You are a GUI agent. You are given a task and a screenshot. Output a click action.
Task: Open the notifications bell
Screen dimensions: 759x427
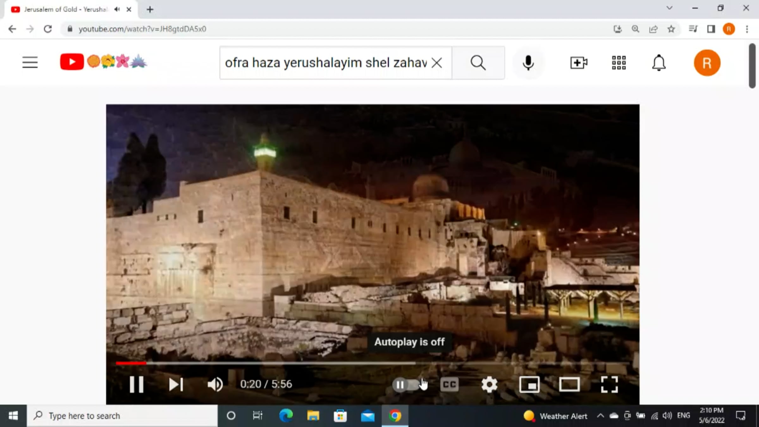point(659,63)
